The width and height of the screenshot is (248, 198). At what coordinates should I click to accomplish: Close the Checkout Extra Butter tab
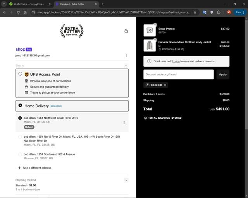[x=96, y=4]
